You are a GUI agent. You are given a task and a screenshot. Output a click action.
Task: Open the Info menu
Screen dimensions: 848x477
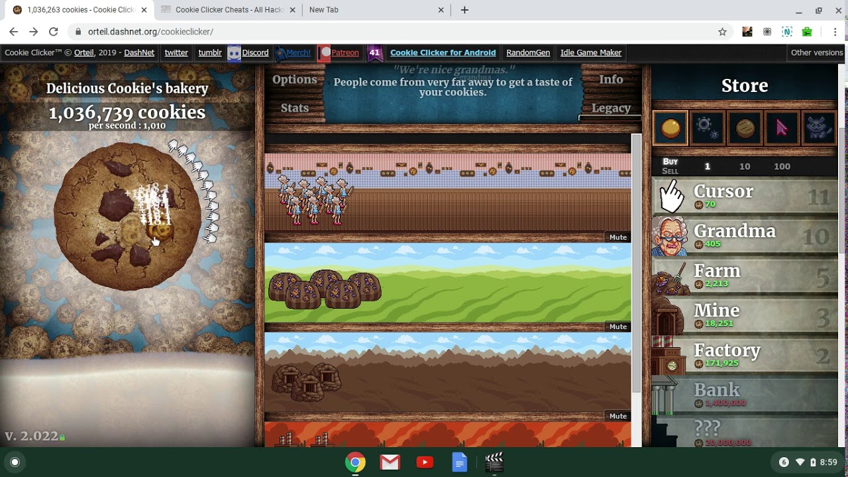pyautogui.click(x=611, y=79)
